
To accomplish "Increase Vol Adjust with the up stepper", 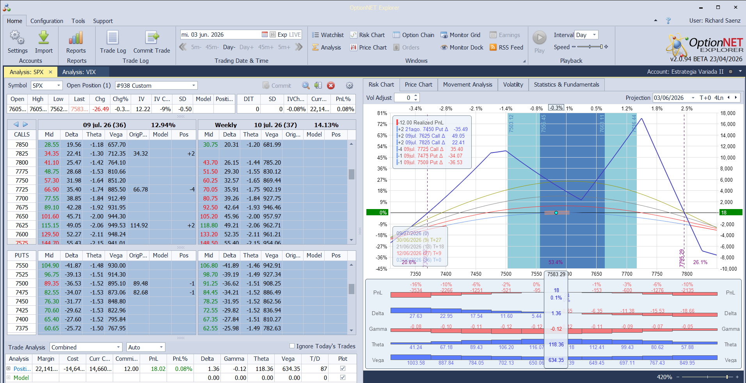I will [416, 96].
